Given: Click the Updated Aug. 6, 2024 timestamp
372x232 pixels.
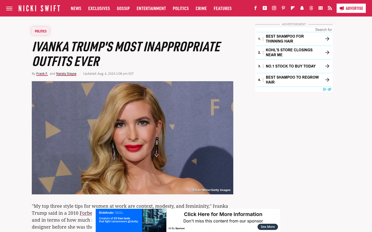Looking at the screenshot, I should pos(108,74).
